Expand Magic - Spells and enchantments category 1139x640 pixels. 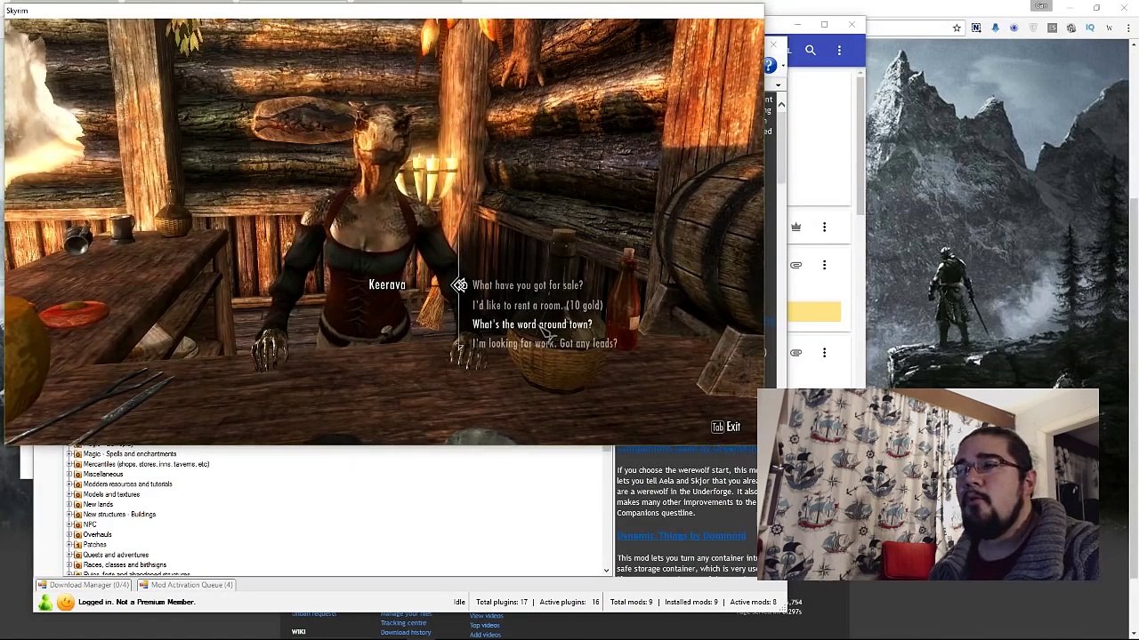tap(69, 453)
